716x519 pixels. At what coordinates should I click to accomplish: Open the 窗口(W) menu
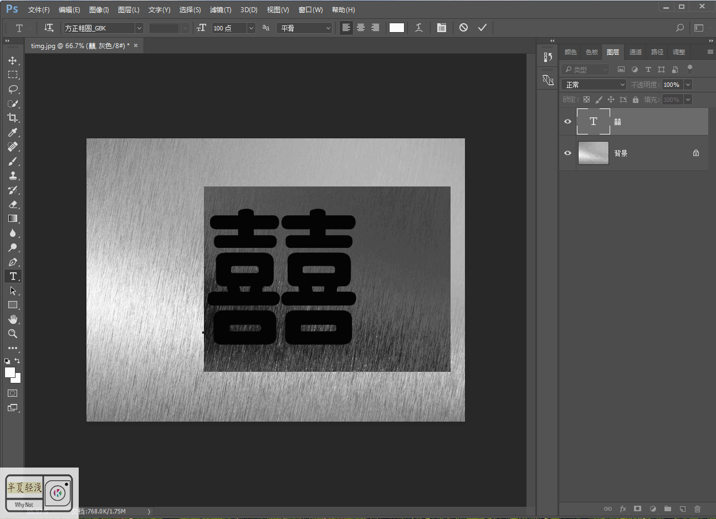coord(310,10)
